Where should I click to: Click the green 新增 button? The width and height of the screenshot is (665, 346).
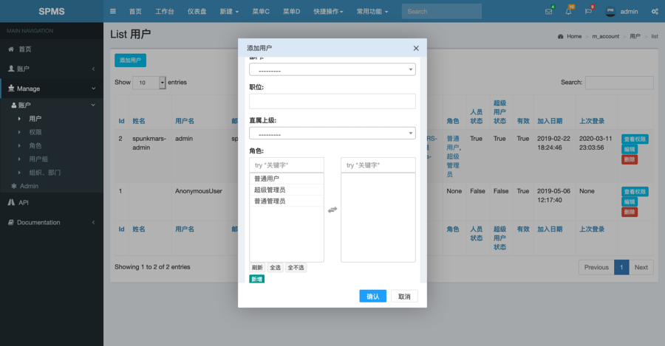256,279
